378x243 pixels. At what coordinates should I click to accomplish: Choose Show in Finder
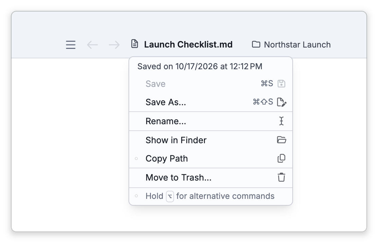pyautogui.click(x=211, y=140)
